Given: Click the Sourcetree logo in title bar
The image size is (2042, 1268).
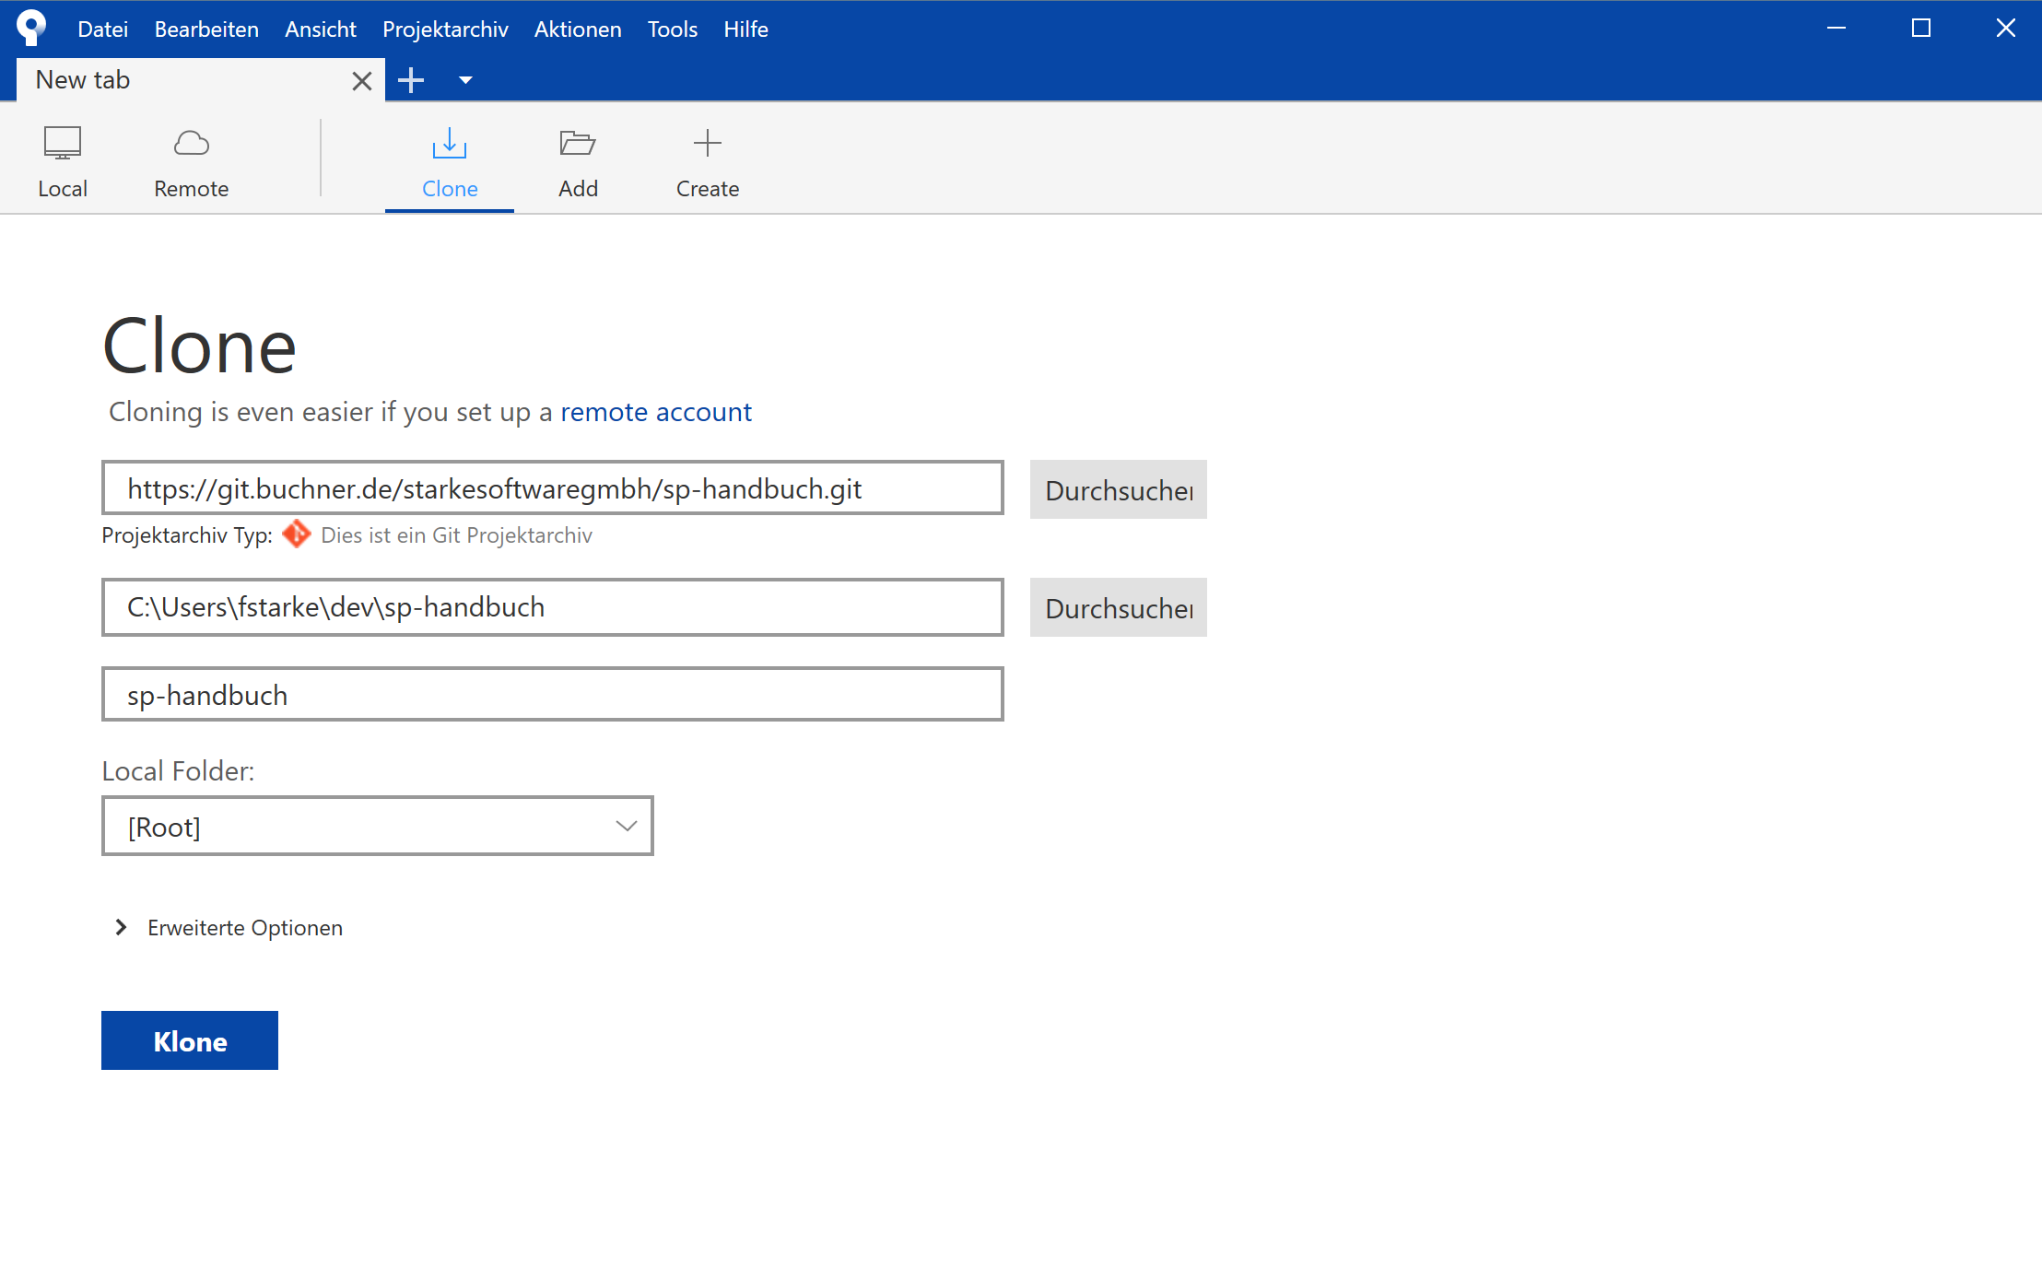Looking at the screenshot, I should pyautogui.click(x=31, y=28).
